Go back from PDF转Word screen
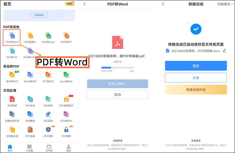 (x=85, y=4)
